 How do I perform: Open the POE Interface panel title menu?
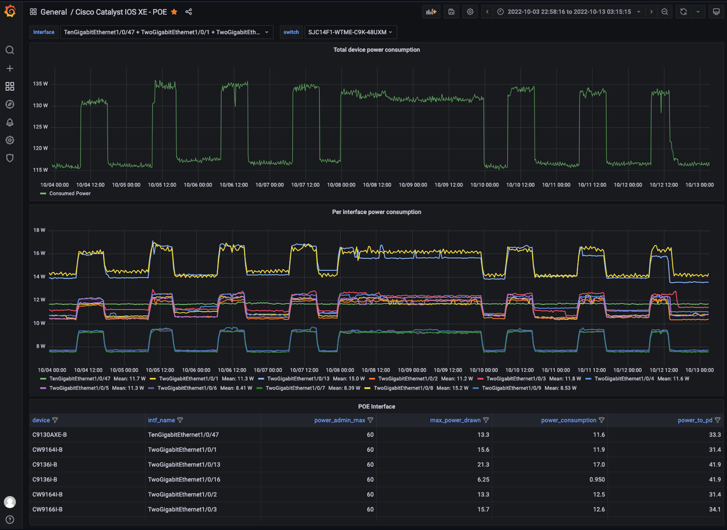point(376,406)
